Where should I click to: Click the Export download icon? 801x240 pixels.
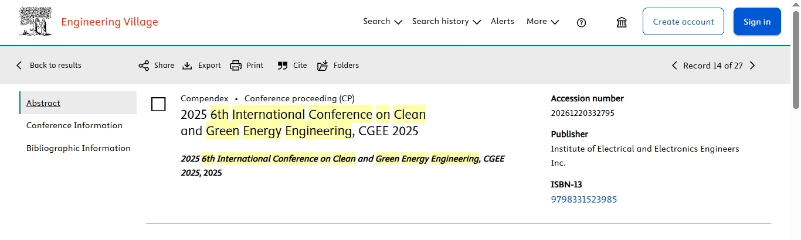[x=187, y=66]
